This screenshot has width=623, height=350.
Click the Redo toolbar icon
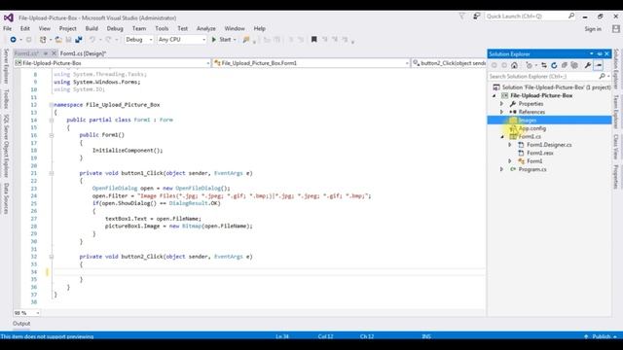108,40
